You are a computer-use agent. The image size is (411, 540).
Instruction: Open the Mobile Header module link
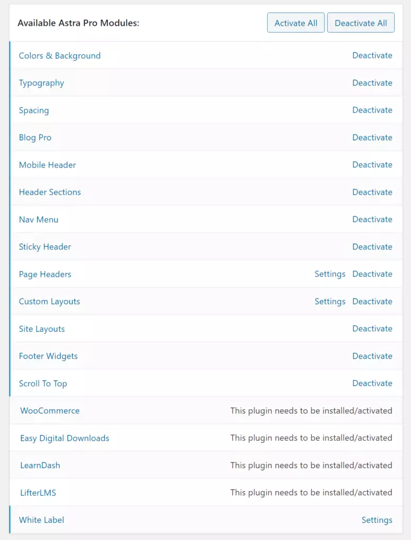47,165
